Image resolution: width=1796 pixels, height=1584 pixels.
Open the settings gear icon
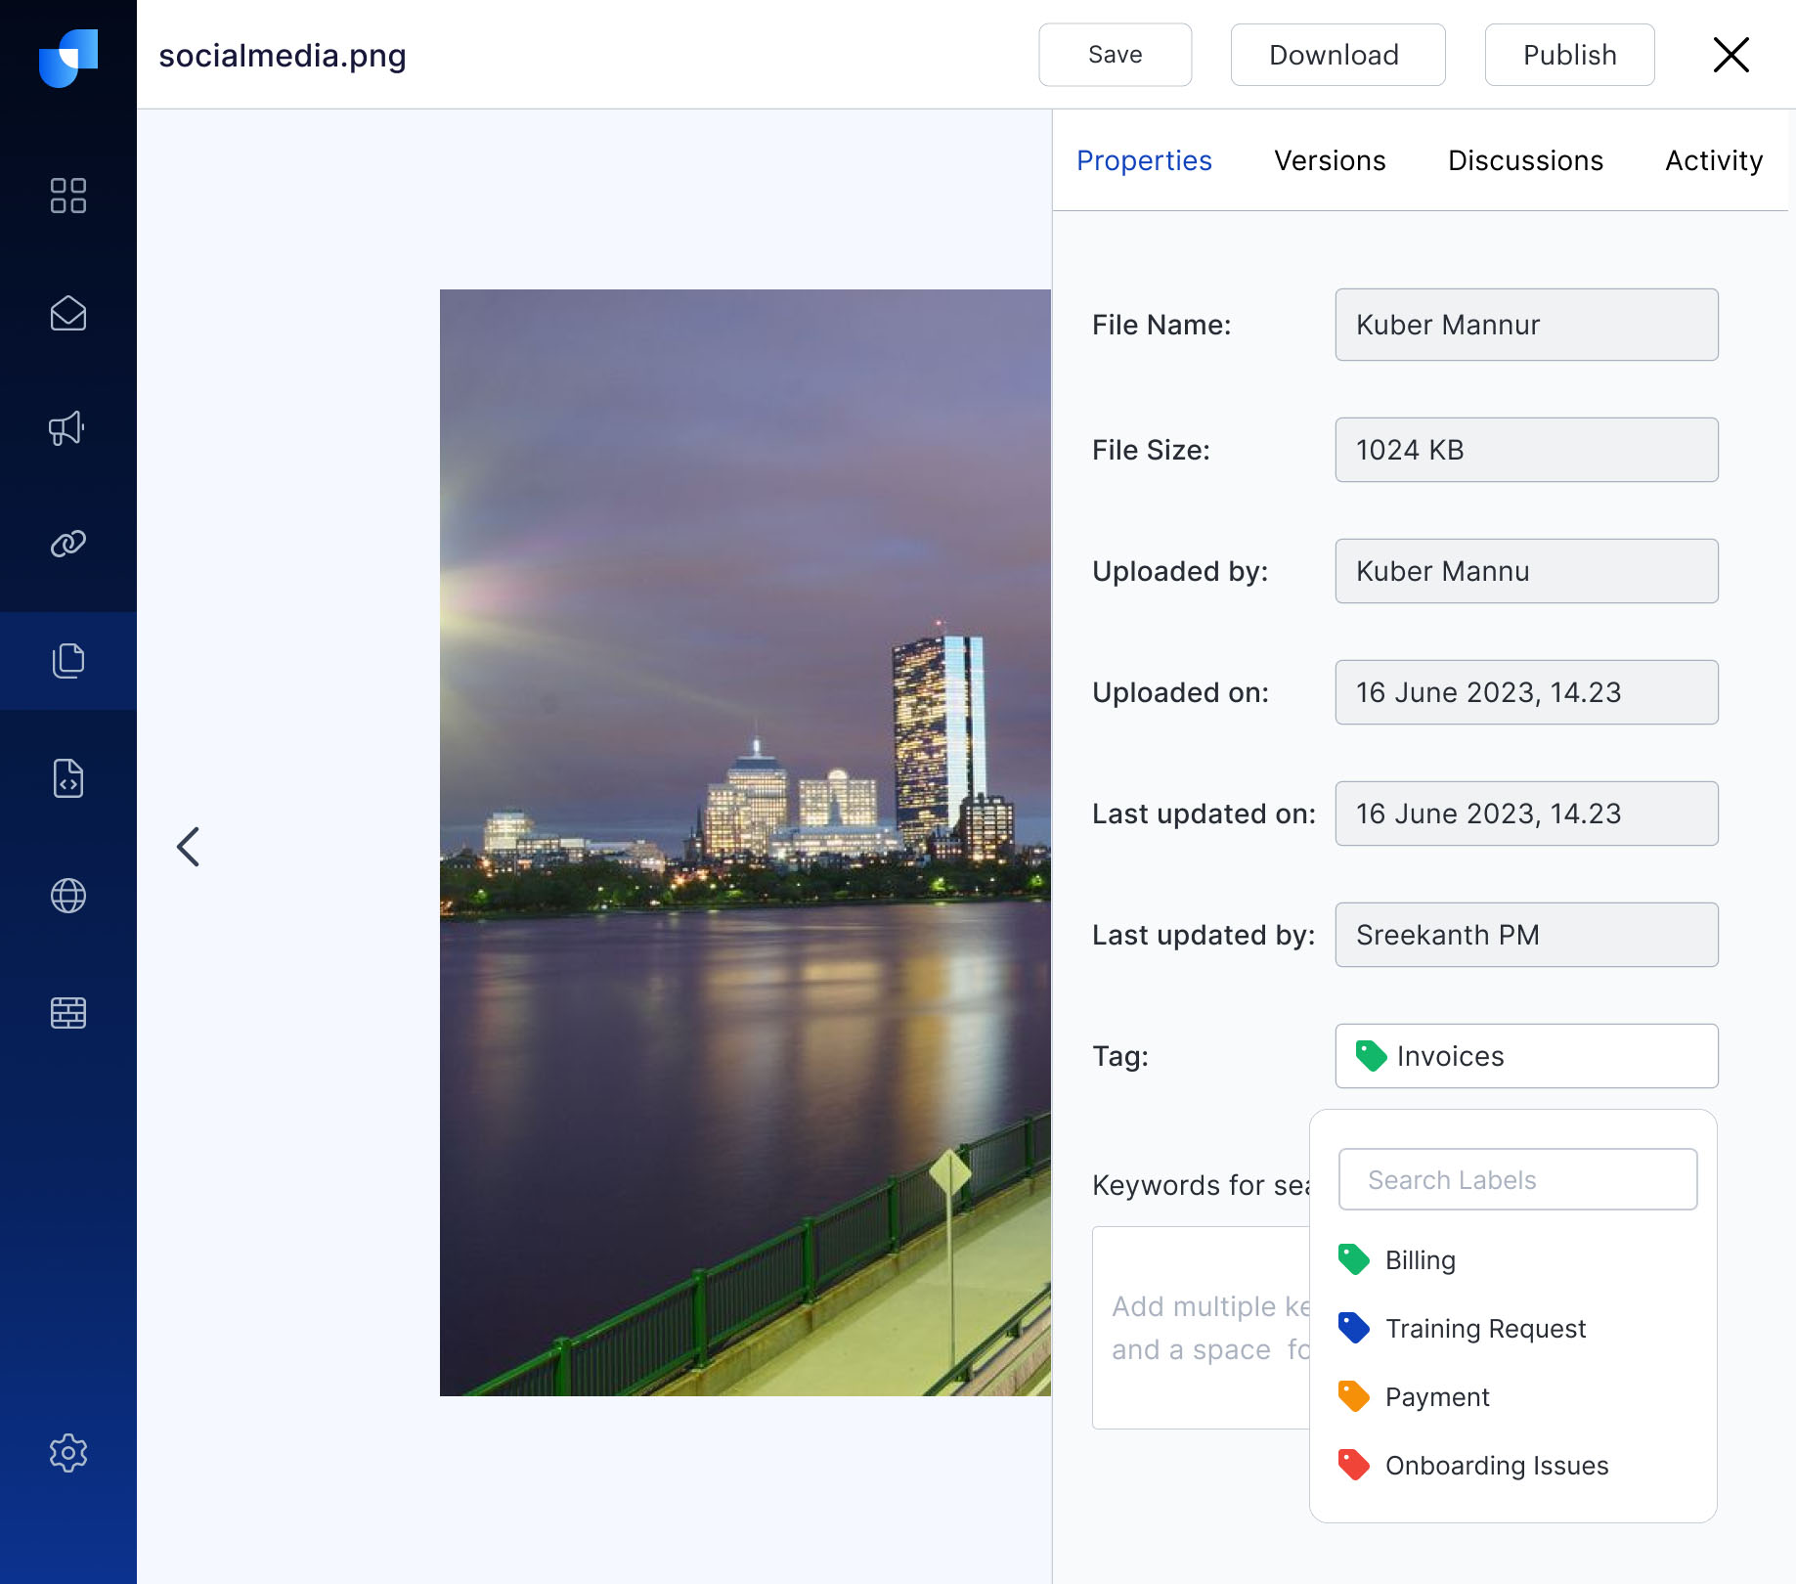click(x=68, y=1453)
